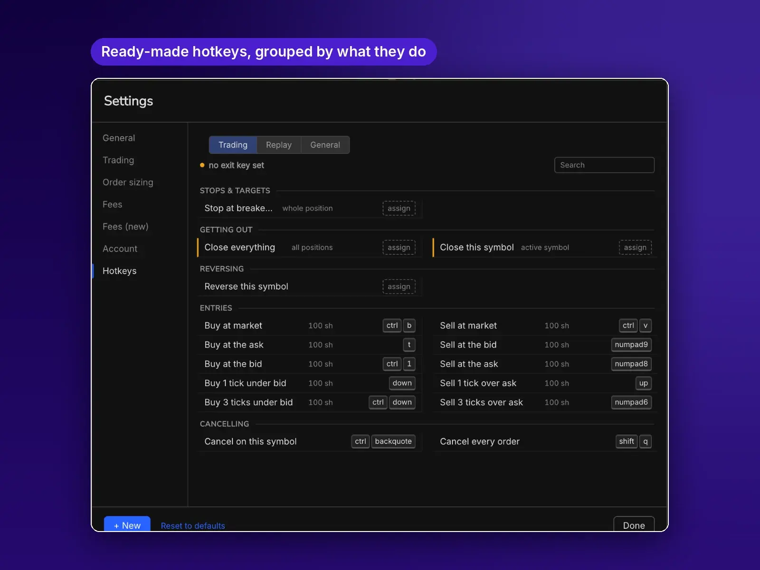The image size is (760, 570).
Task: Change the Sell at the bid numpad9 key
Action: coord(631,345)
